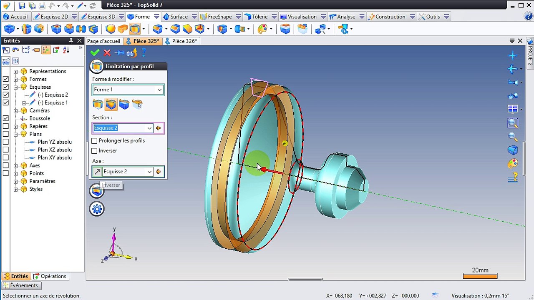The width and height of the screenshot is (534, 300).
Task: Collapse the Plans tree node
Action: click(16, 134)
